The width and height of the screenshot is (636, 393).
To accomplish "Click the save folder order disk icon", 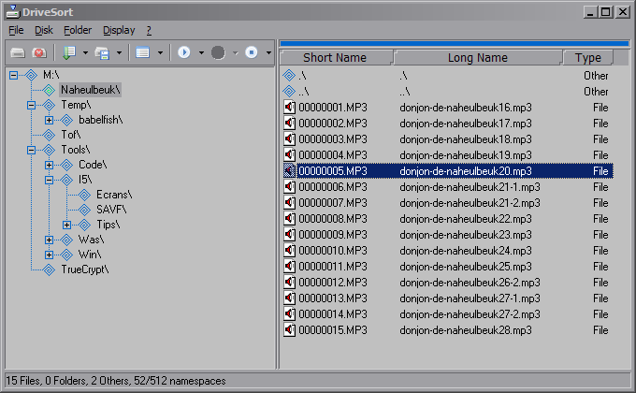I will point(102,53).
